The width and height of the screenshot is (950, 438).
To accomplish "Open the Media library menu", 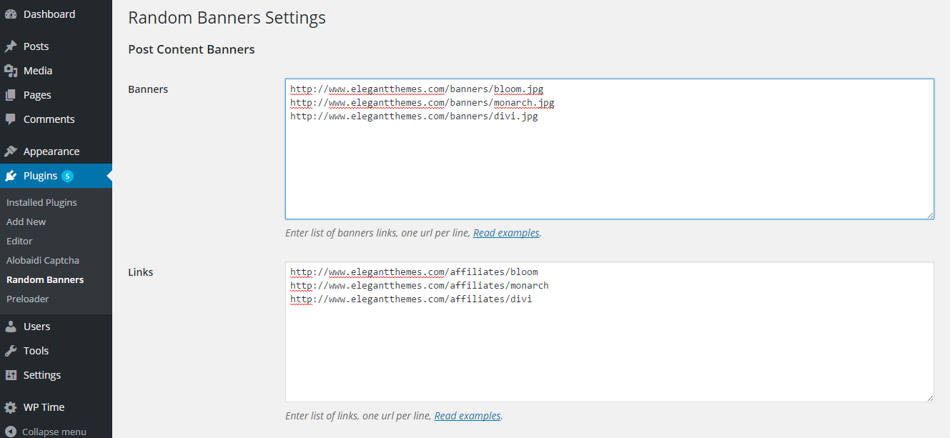I will pos(56,71).
